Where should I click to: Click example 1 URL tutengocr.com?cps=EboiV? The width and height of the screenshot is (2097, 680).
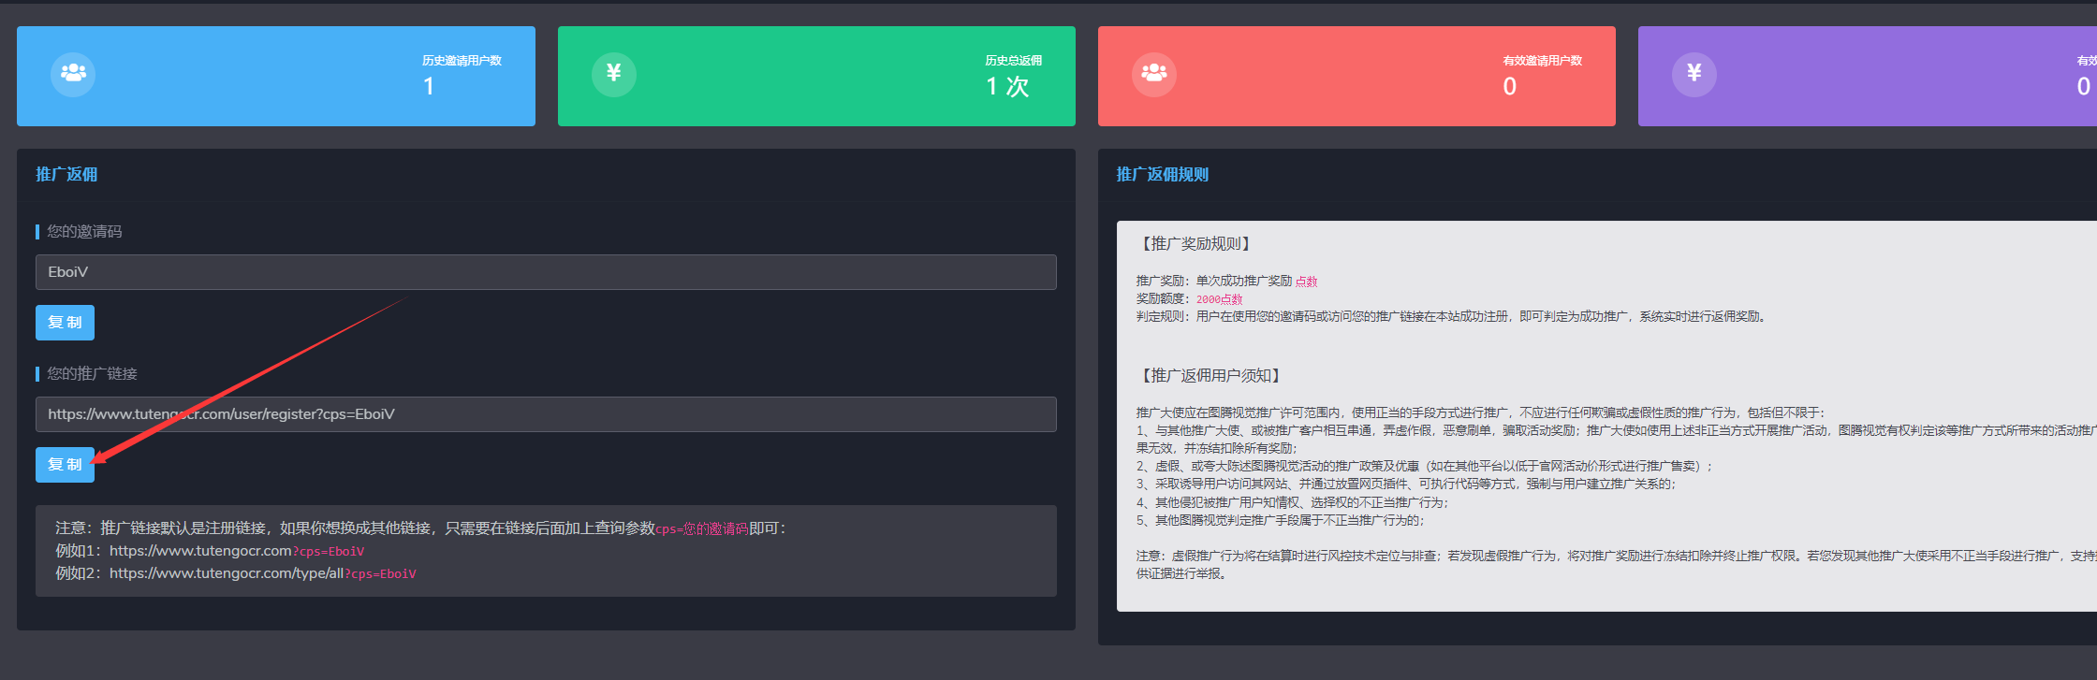[x=237, y=551]
